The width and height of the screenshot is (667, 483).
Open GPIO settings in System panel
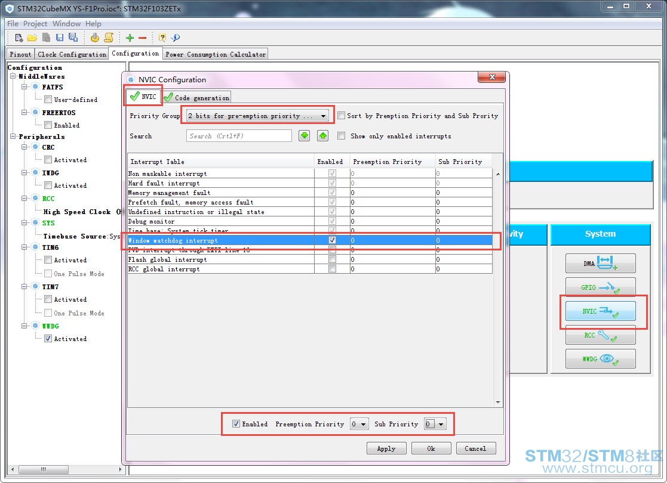pos(600,287)
